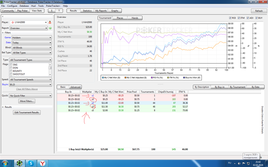Open the Configure menu
The image size is (268, 167).
12,6
